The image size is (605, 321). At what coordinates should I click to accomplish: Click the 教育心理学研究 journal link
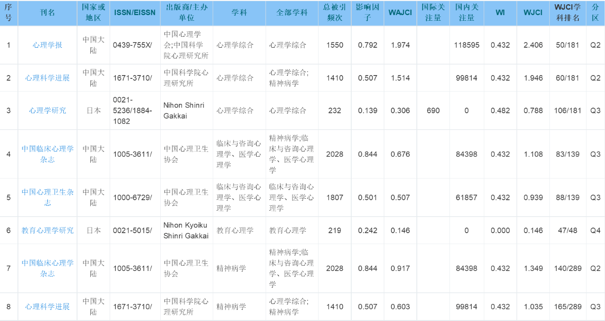coord(47,230)
